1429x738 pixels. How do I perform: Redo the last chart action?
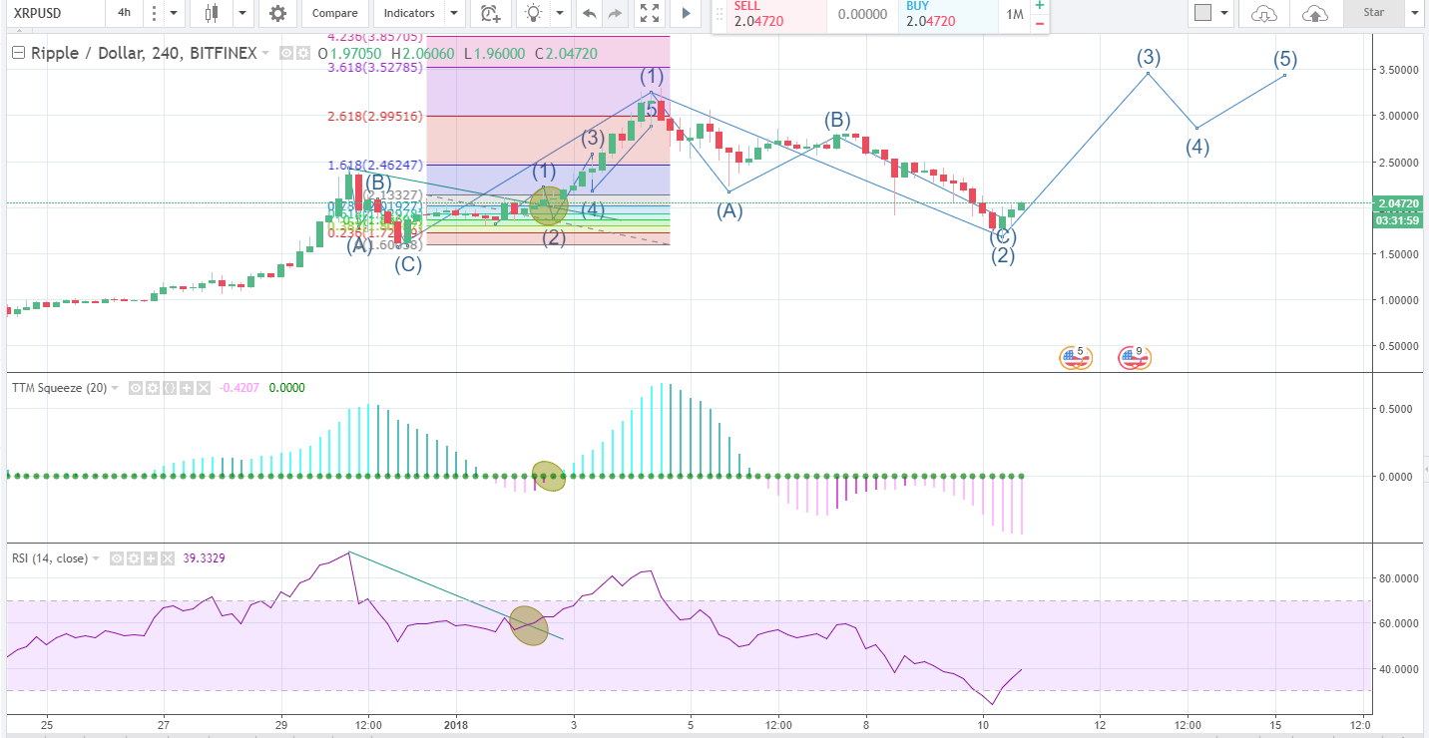(x=615, y=14)
